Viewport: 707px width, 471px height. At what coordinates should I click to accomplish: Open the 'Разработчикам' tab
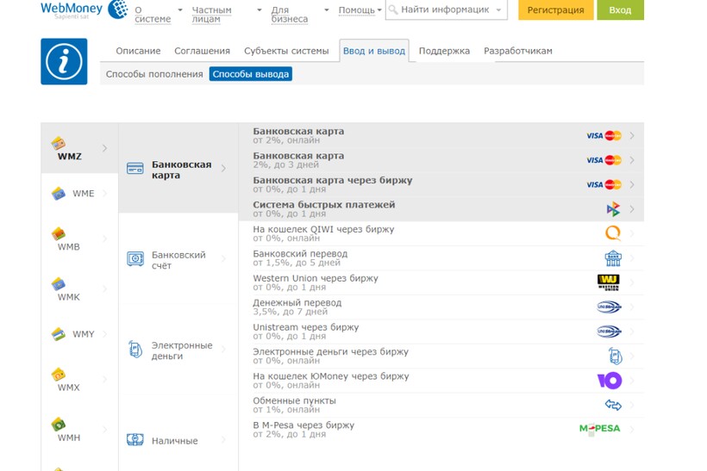[517, 51]
